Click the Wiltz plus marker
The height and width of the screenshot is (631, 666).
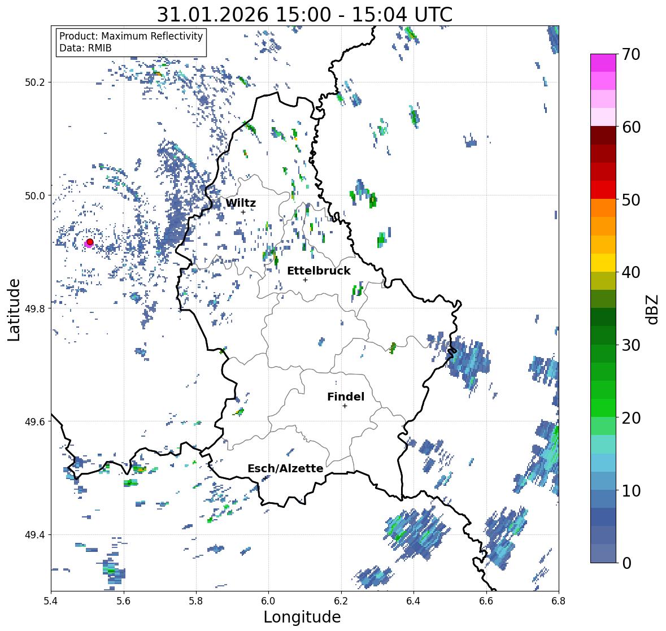pyautogui.click(x=243, y=212)
